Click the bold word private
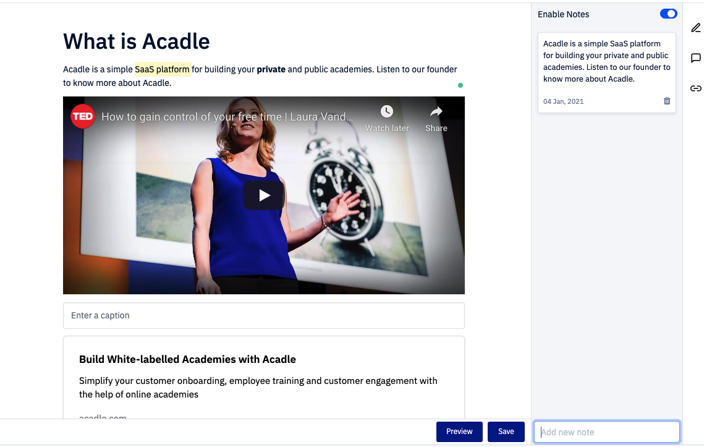Image resolution: width=704 pixels, height=447 pixels. 271,69
